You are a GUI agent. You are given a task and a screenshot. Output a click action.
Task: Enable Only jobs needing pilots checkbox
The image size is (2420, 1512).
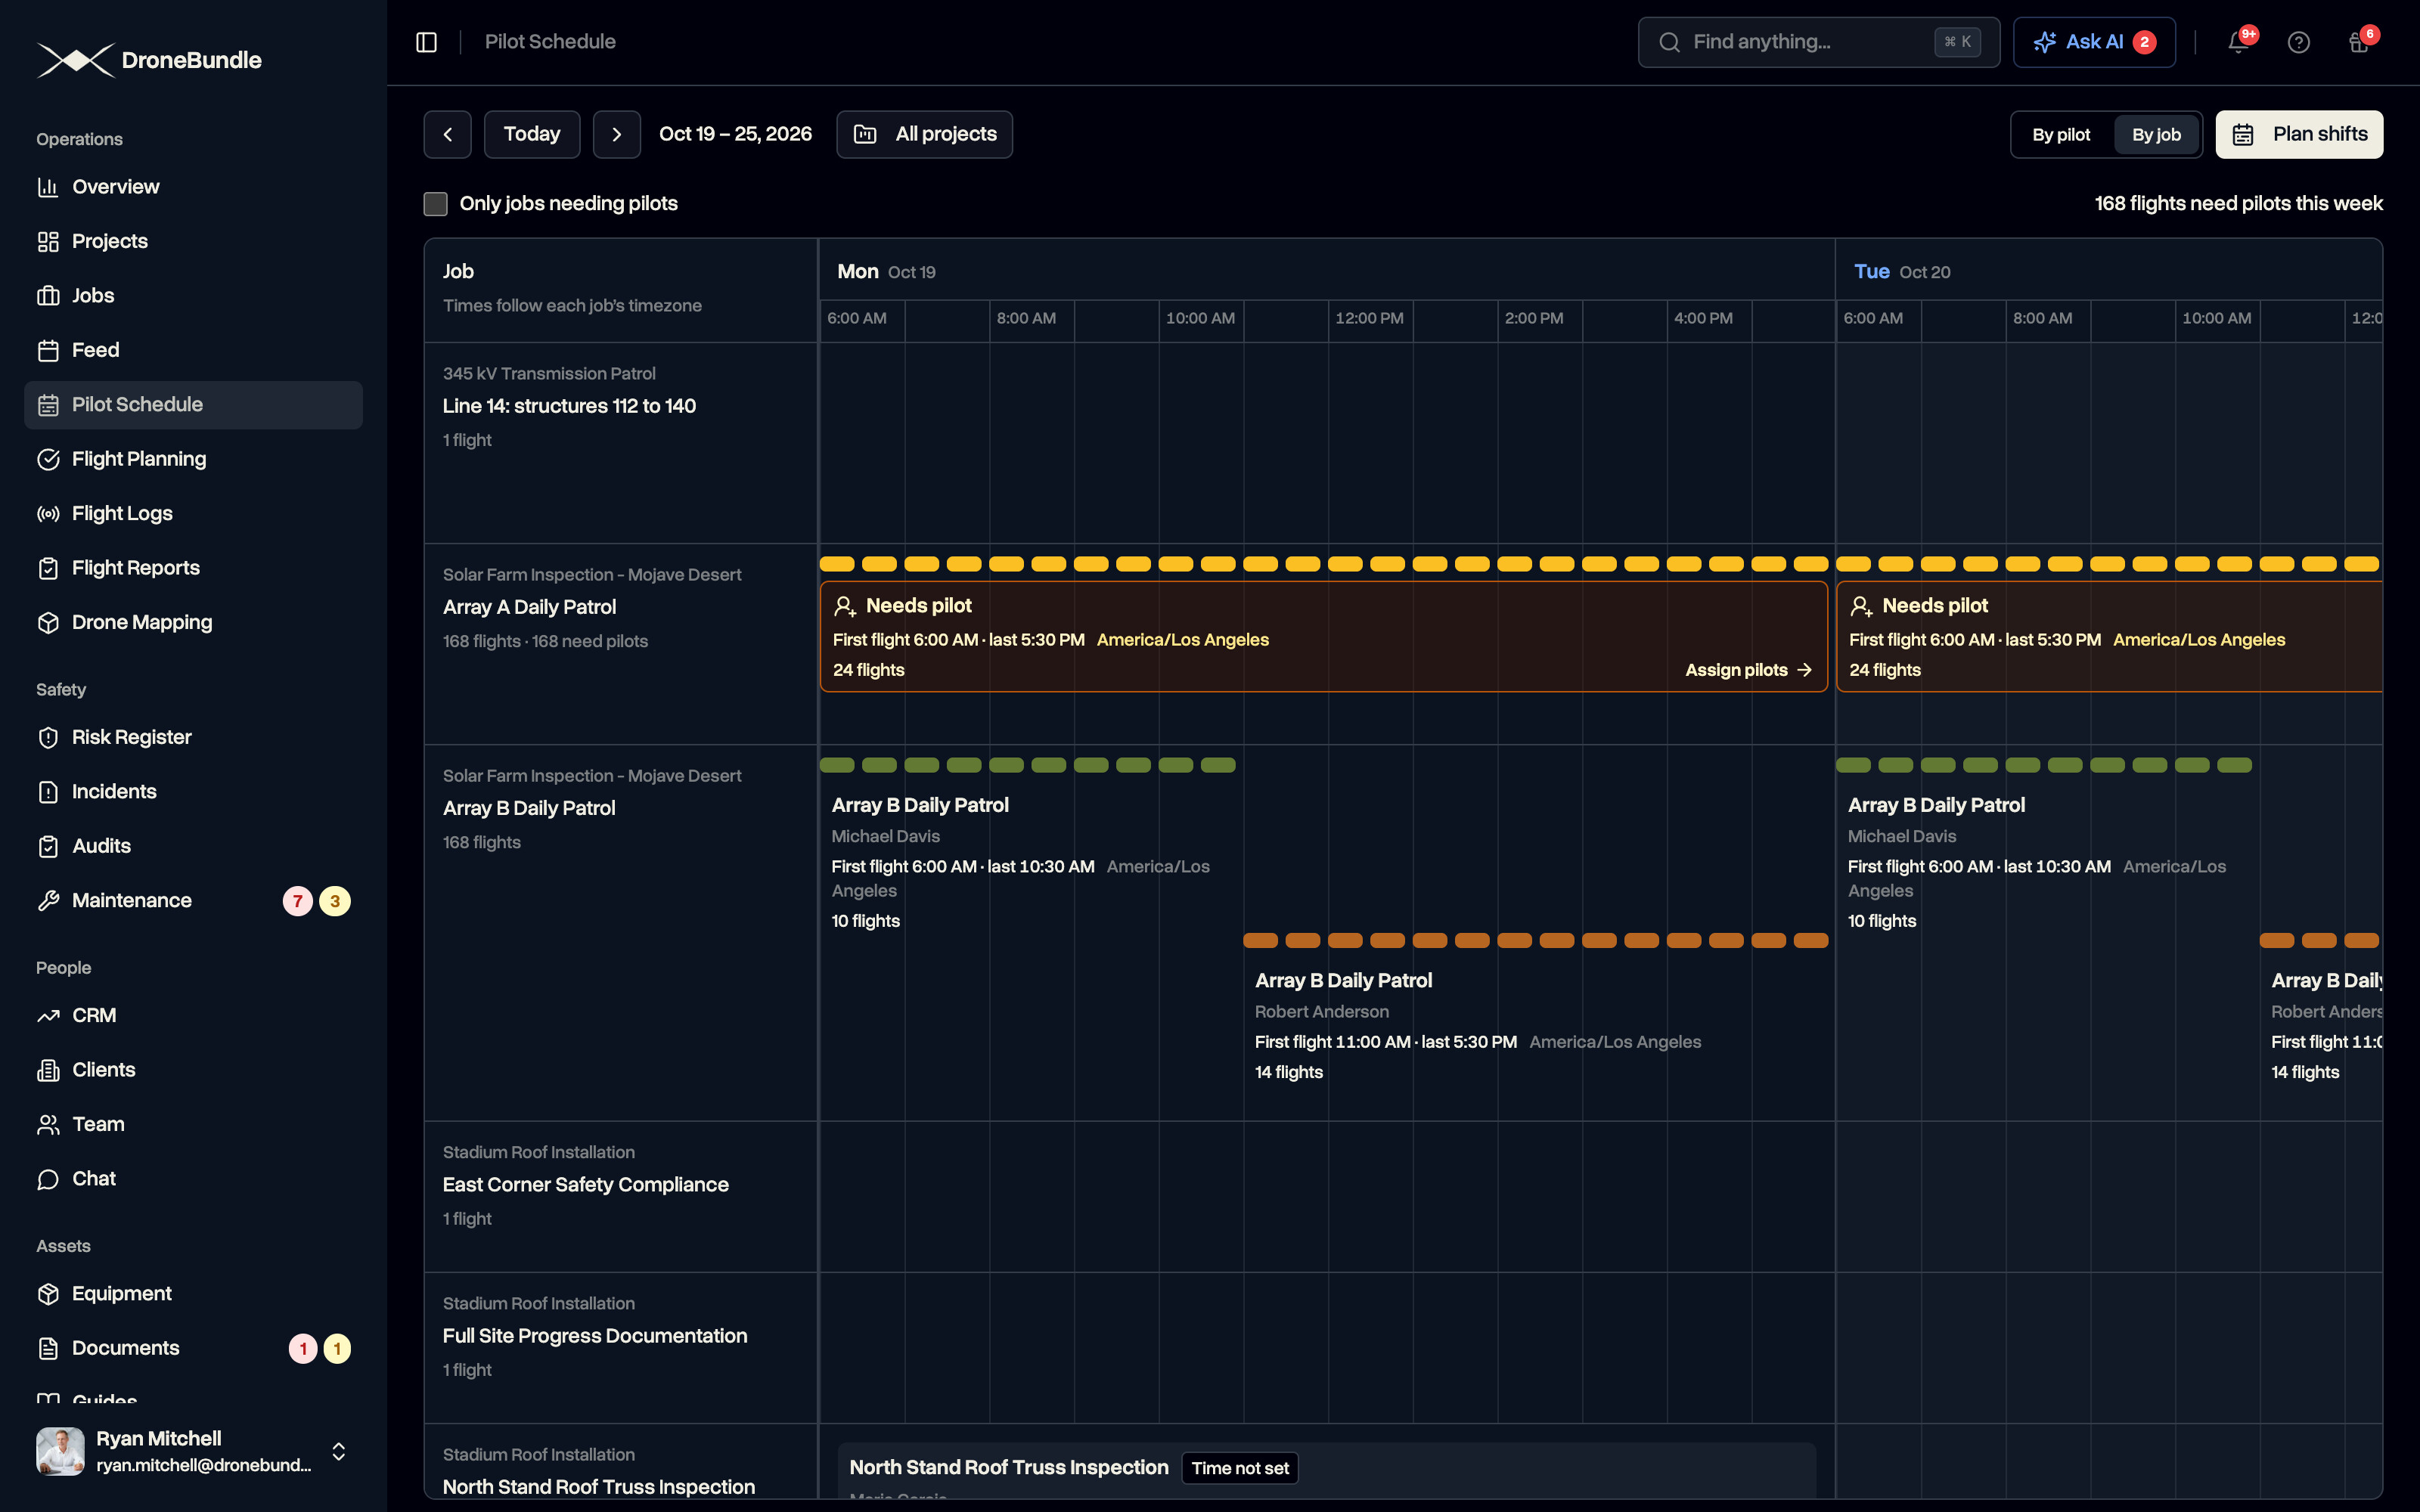pyautogui.click(x=435, y=204)
